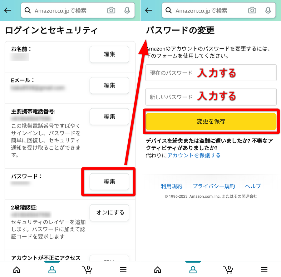The image size is (281, 277).
Task: Focus the left Amazon.co.jp search field
Action: click(x=78, y=10)
